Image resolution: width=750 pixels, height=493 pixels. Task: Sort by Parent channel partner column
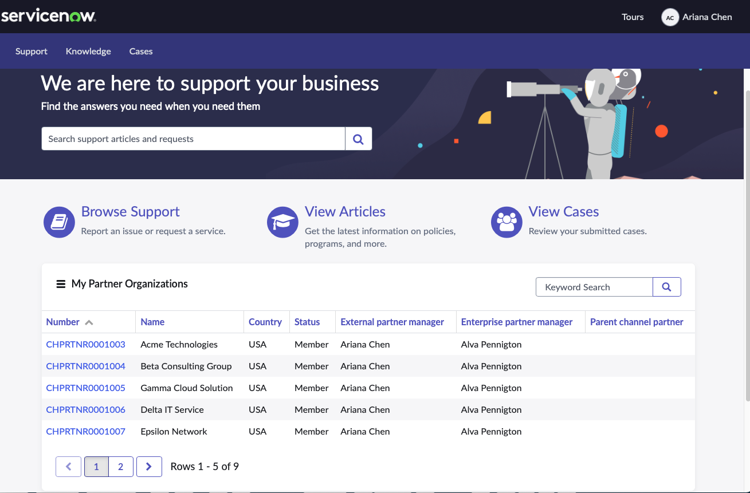pyautogui.click(x=637, y=322)
